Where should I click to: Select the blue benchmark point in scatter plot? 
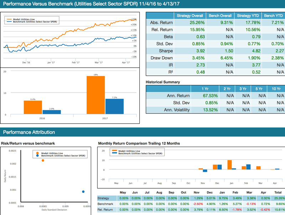point(83,192)
